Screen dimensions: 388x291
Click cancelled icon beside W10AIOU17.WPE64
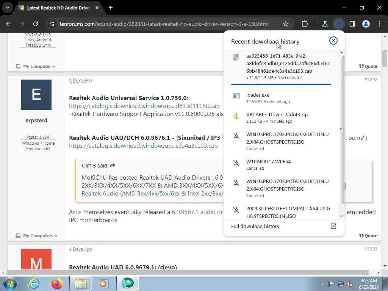click(236, 163)
